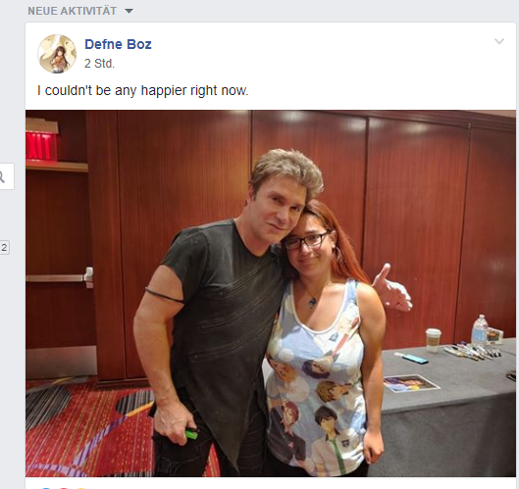This screenshot has width=519, height=489.
Task: Click the magnifier search icon at left edge
Action: 3,176
